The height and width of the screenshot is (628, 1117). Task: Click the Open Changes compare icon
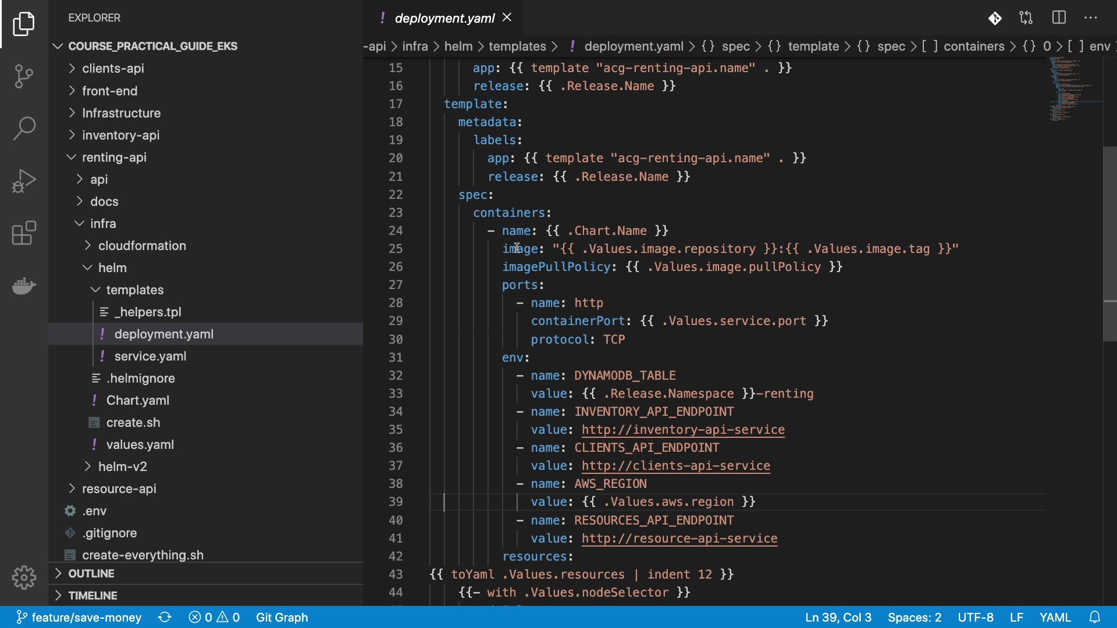click(x=1026, y=18)
